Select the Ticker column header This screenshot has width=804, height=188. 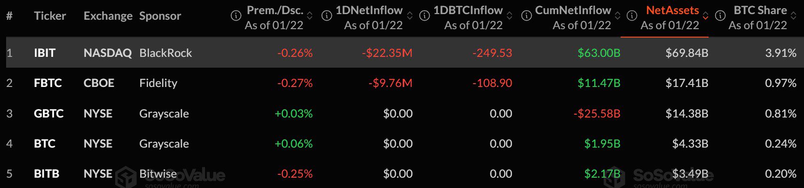pos(50,16)
